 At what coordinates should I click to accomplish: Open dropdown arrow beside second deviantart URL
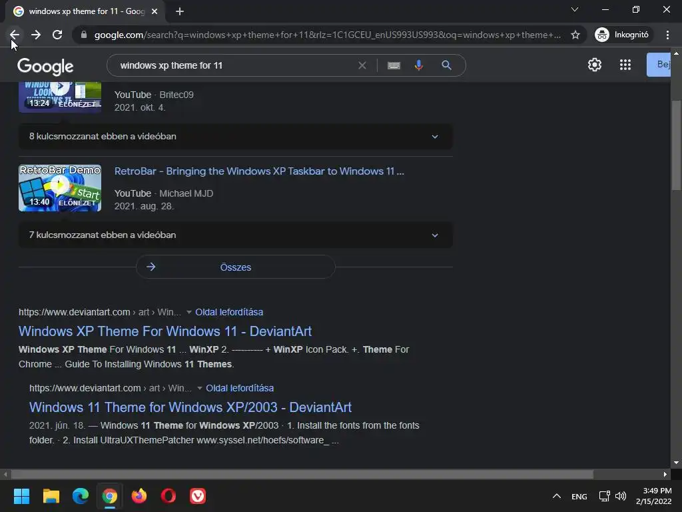coord(200,388)
